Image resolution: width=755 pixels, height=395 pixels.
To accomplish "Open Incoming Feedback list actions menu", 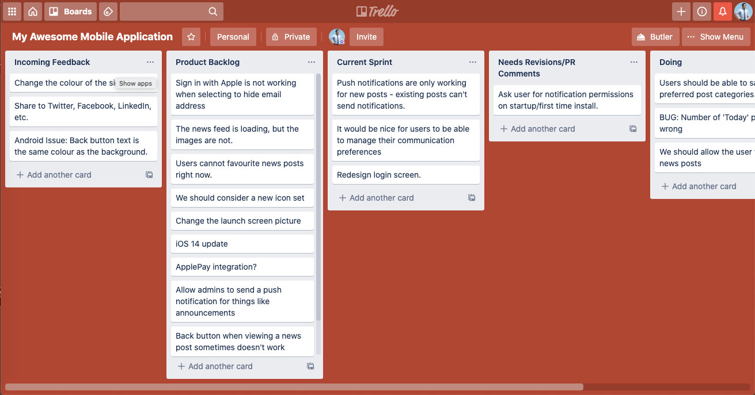I will [150, 62].
